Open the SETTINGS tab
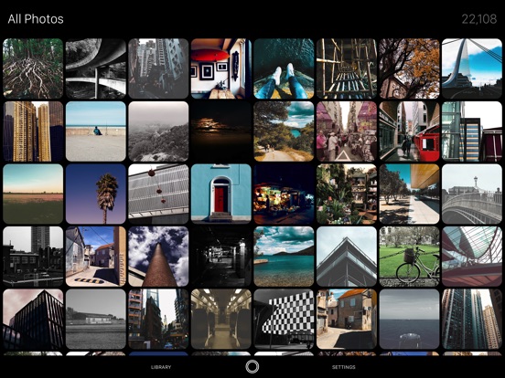Image resolution: width=505 pixels, height=378 pixels. point(344,367)
